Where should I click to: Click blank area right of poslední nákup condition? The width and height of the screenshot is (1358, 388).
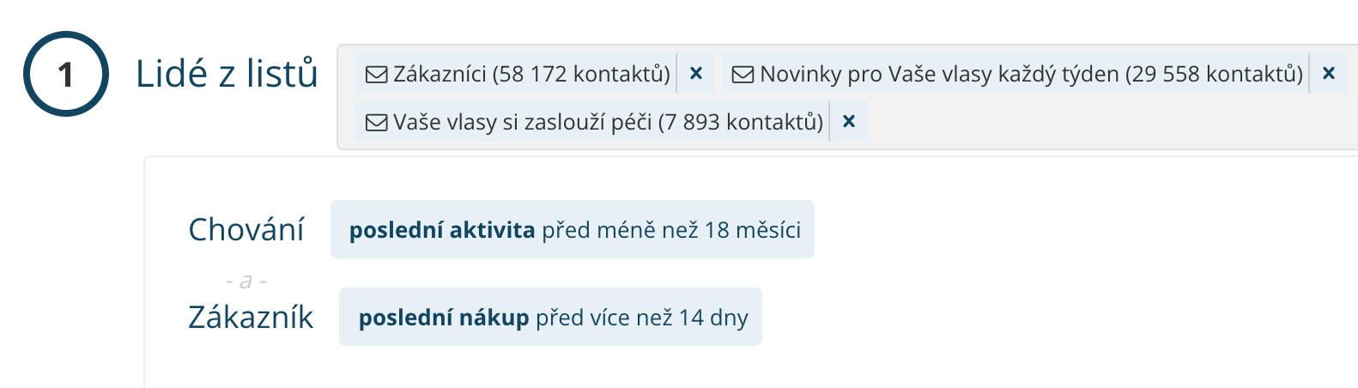pos(1030,318)
